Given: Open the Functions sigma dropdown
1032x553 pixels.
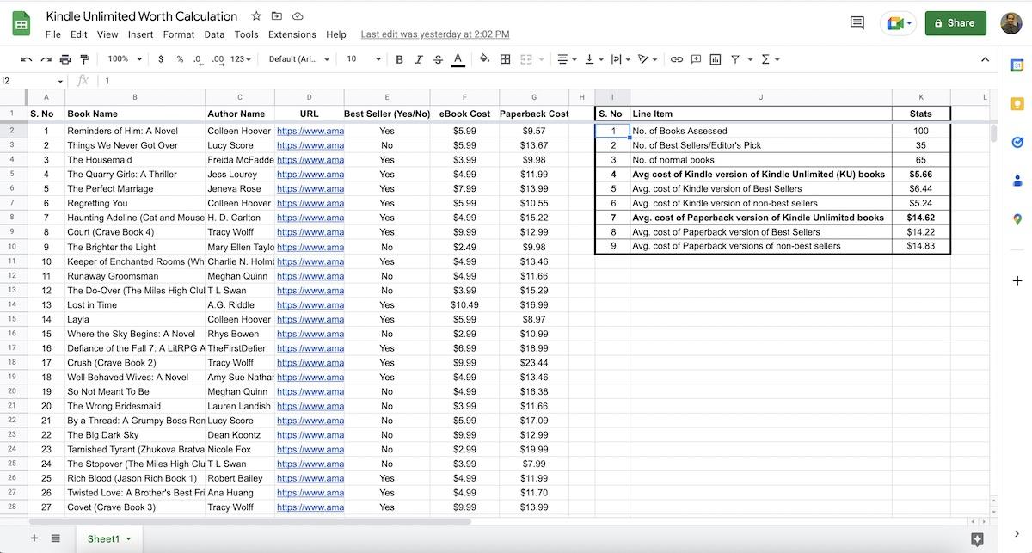Looking at the screenshot, I should click(x=770, y=59).
